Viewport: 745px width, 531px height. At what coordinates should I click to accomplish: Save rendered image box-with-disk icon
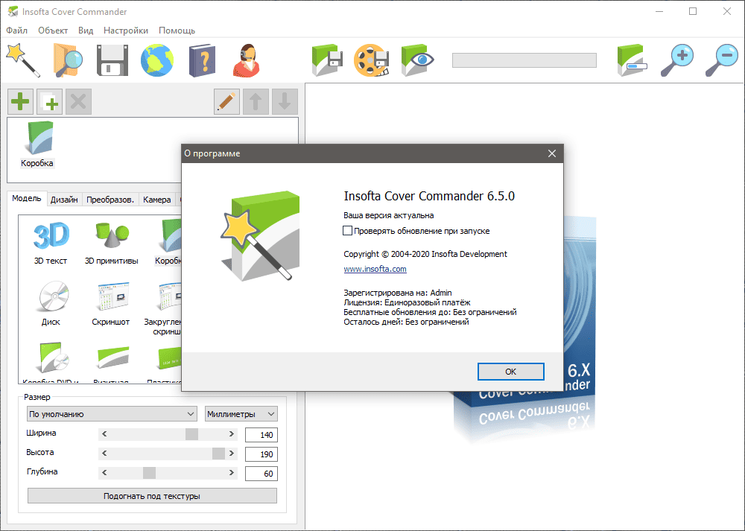(327, 60)
